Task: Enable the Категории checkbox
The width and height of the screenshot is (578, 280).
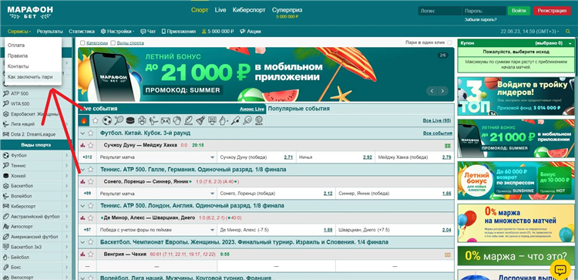Action: coord(82,42)
